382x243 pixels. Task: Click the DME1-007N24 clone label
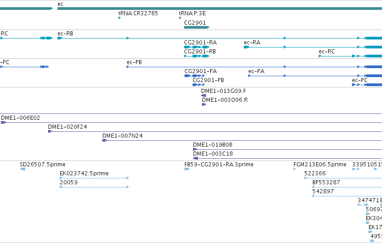pyautogui.click(x=123, y=136)
